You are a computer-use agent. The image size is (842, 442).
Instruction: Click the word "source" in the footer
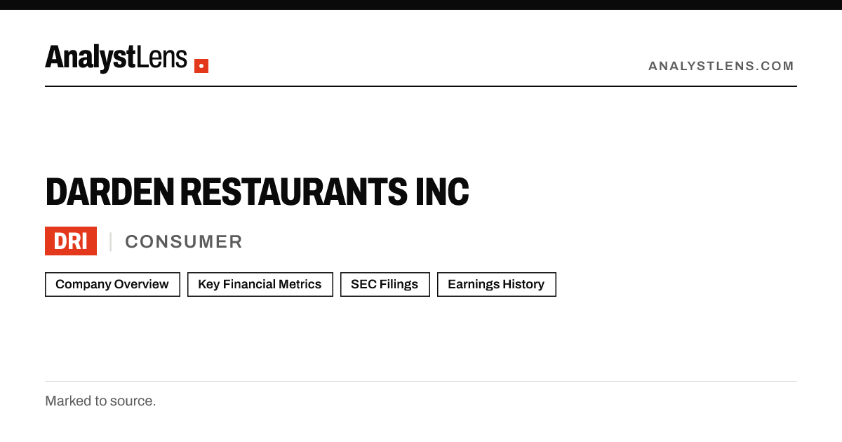pos(132,401)
